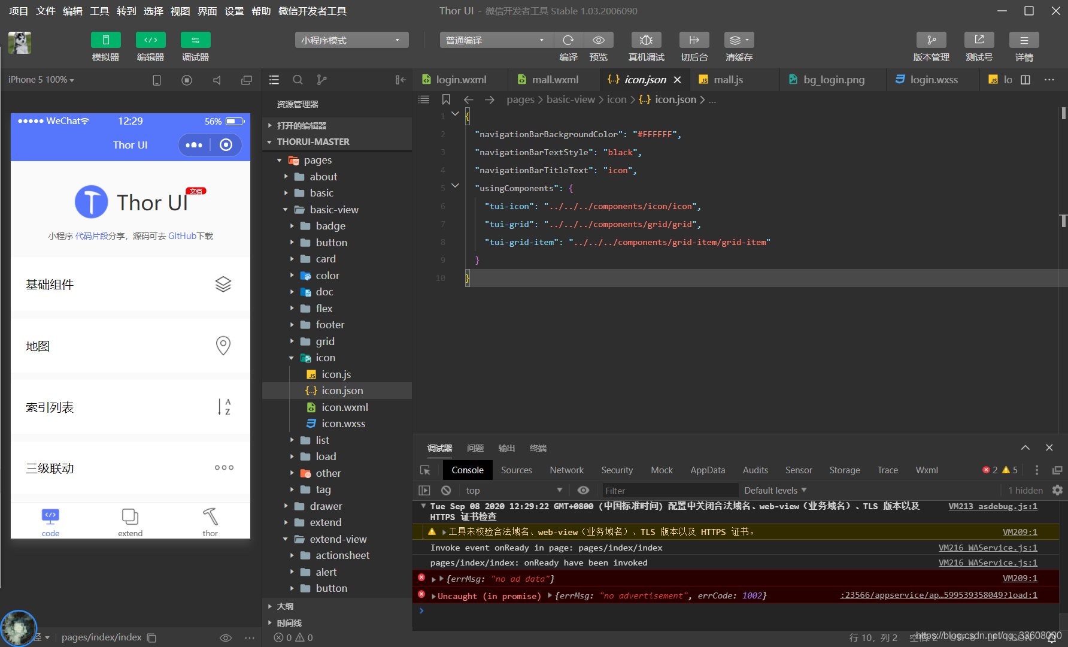Screen dimensions: 1068x647
Task: Click the split editor icon
Action: [1025, 80]
